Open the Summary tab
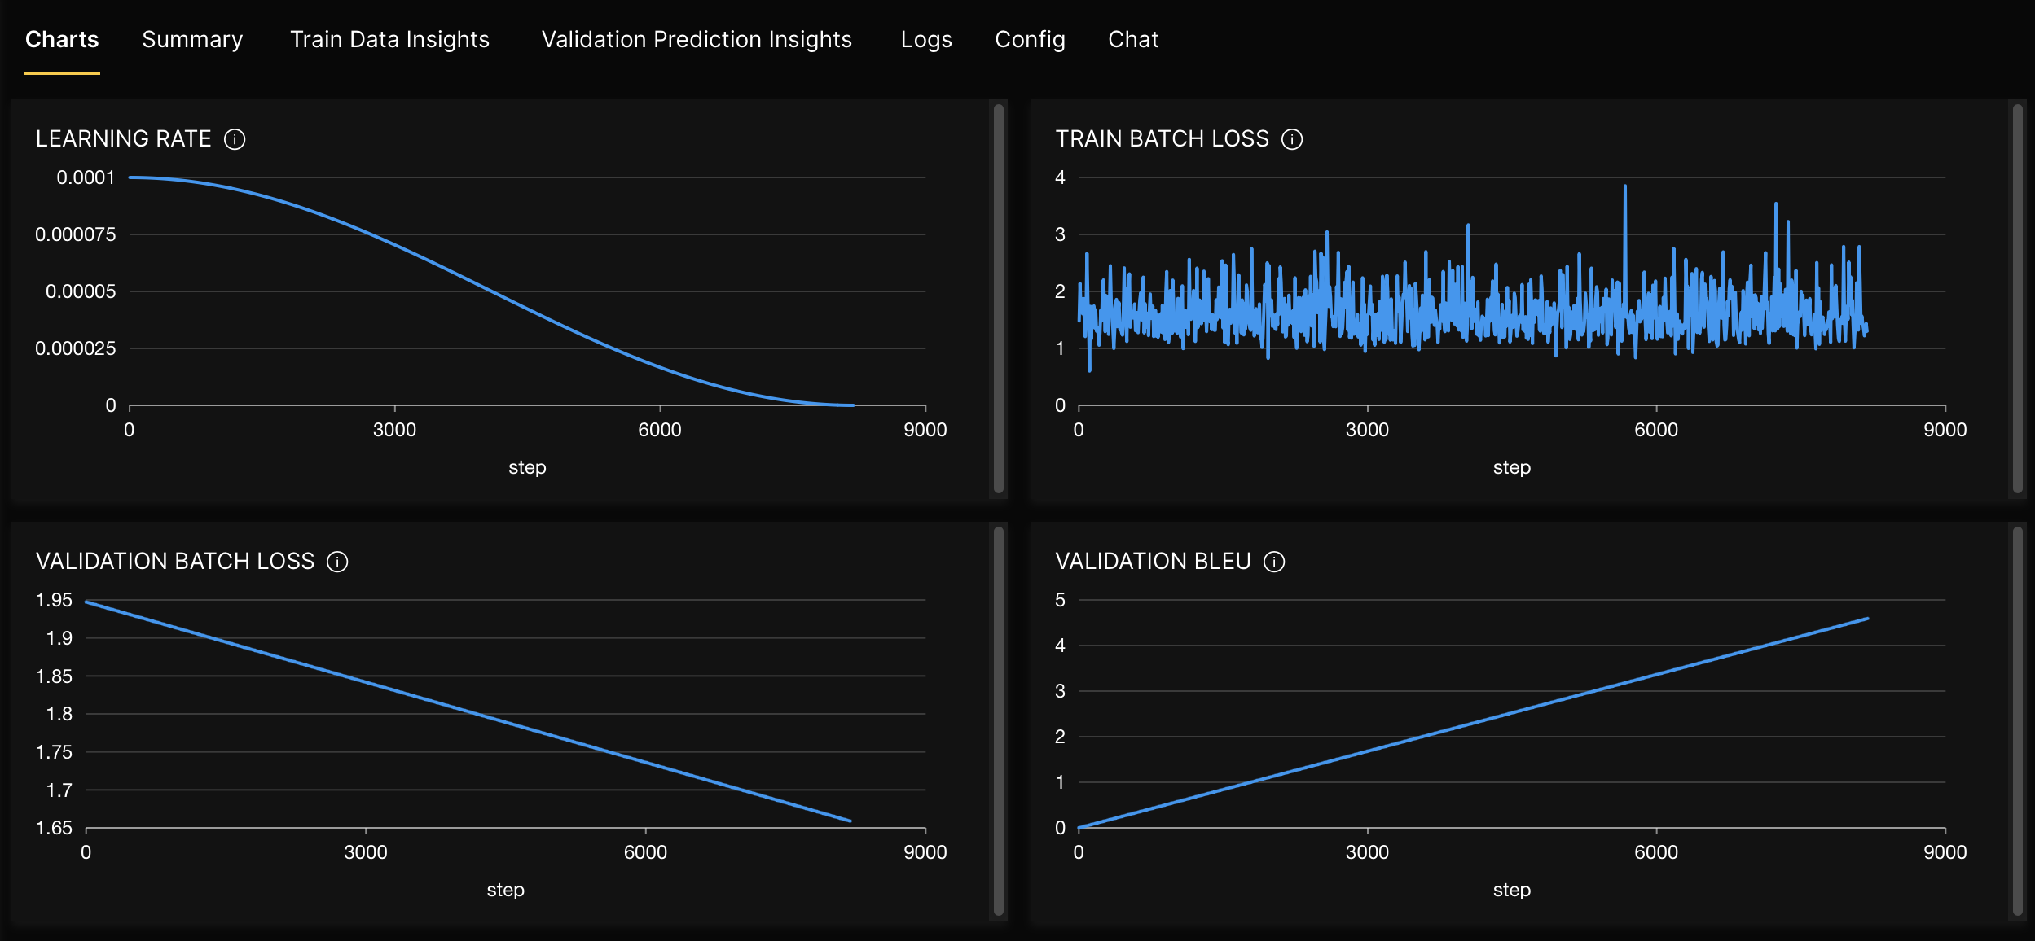2035x941 pixels. [x=192, y=39]
